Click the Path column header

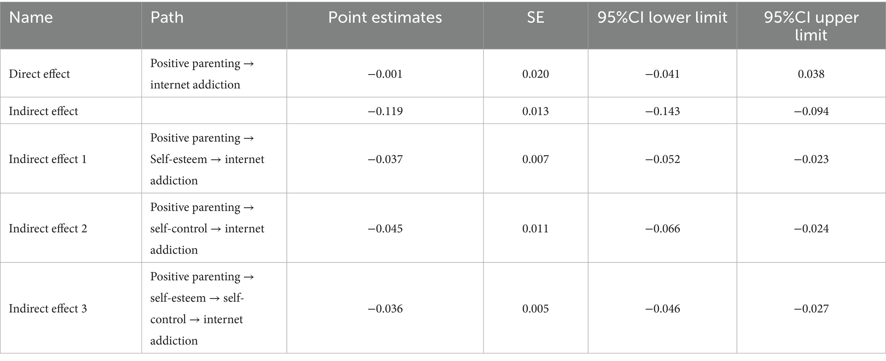coord(167,18)
